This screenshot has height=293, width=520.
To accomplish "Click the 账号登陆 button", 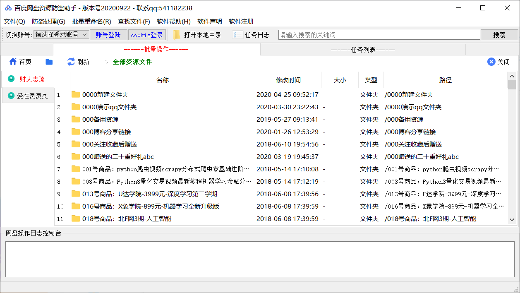I will (x=108, y=35).
